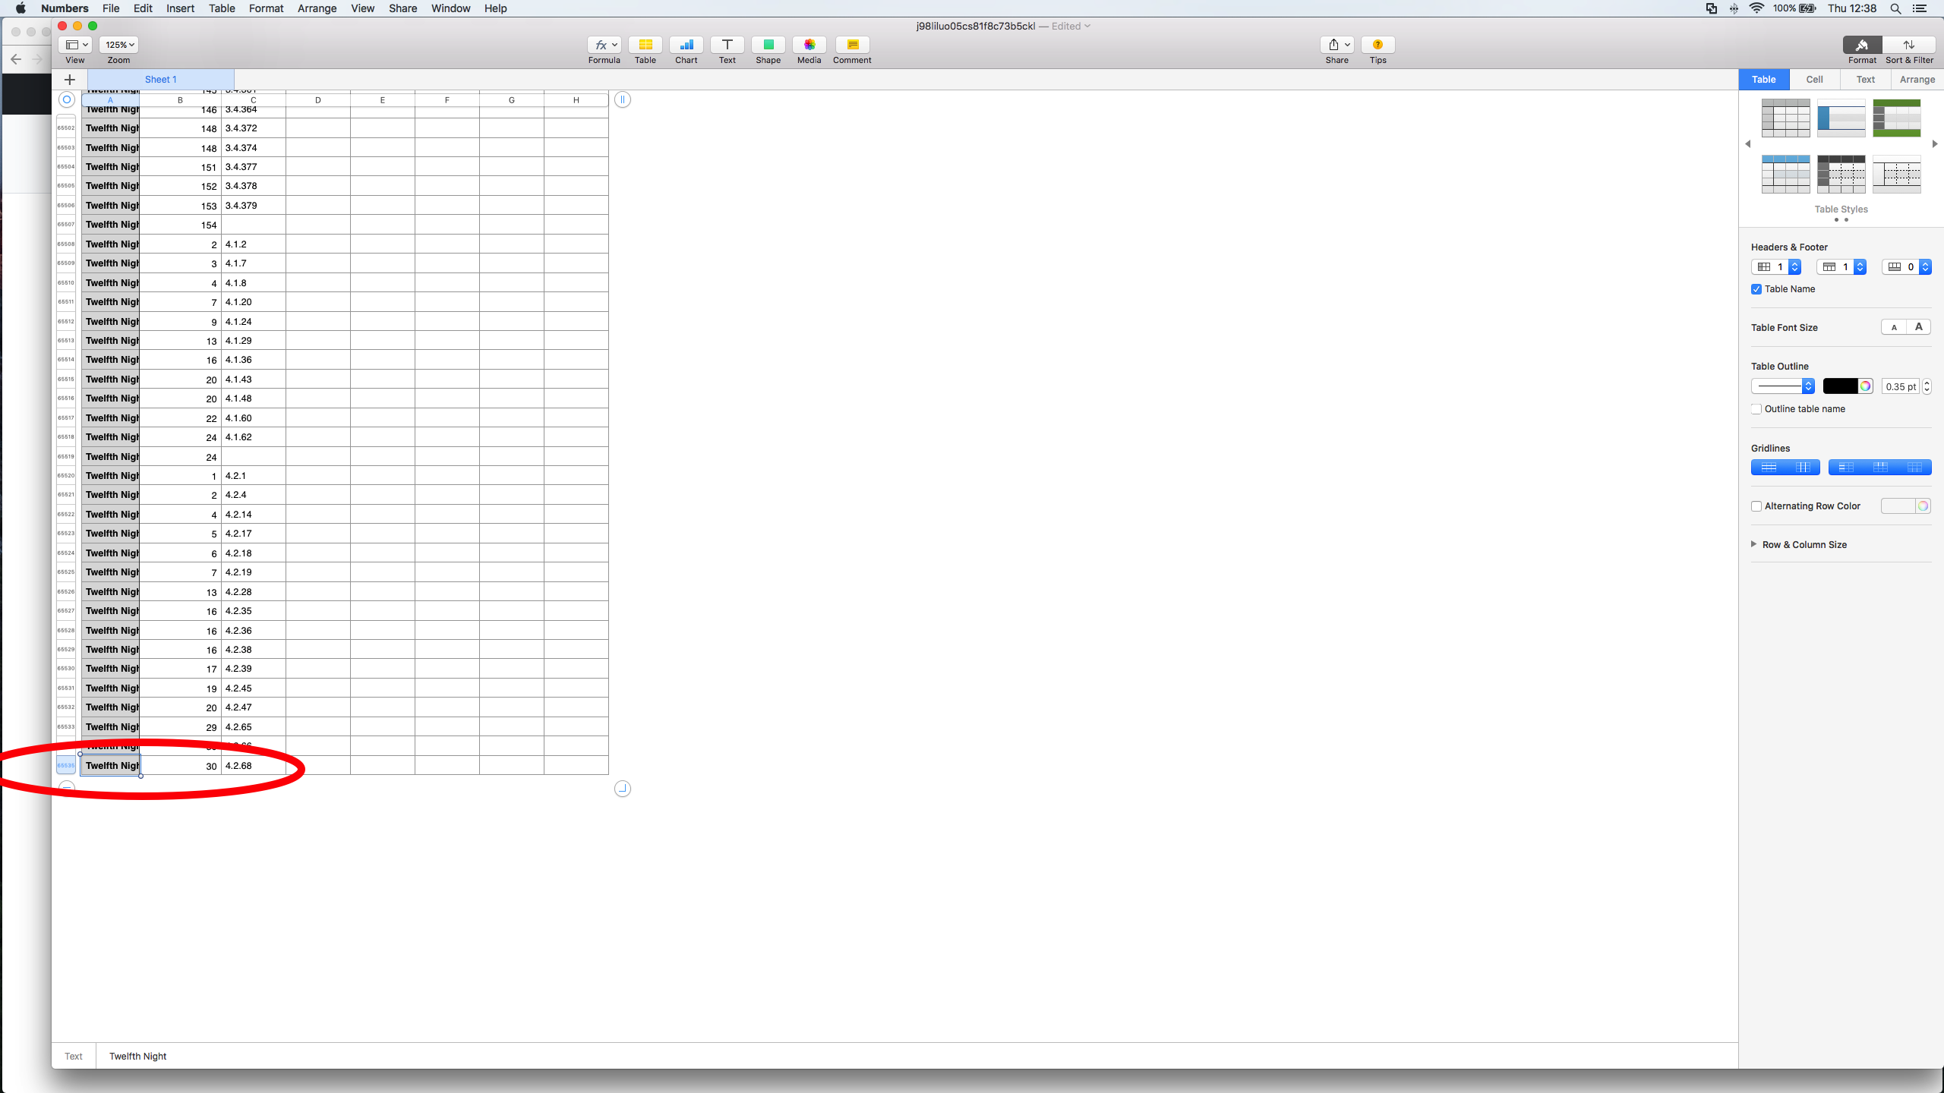The image size is (1944, 1093).
Task: Switch to the Arrange tab
Action: pyautogui.click(x=1917, y=79)
